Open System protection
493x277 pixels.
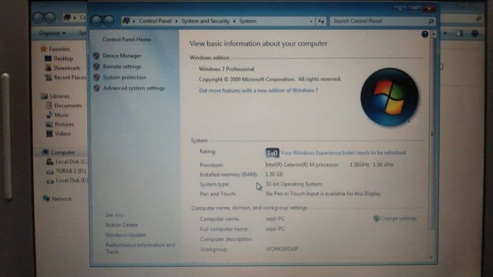(124, 78)
